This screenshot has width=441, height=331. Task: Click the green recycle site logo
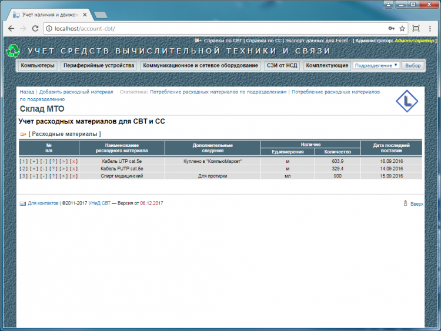tap(13, 51)
